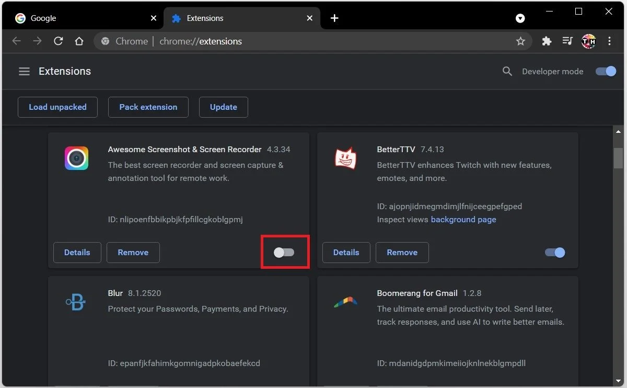Click Pack extension button

point(148,107)
